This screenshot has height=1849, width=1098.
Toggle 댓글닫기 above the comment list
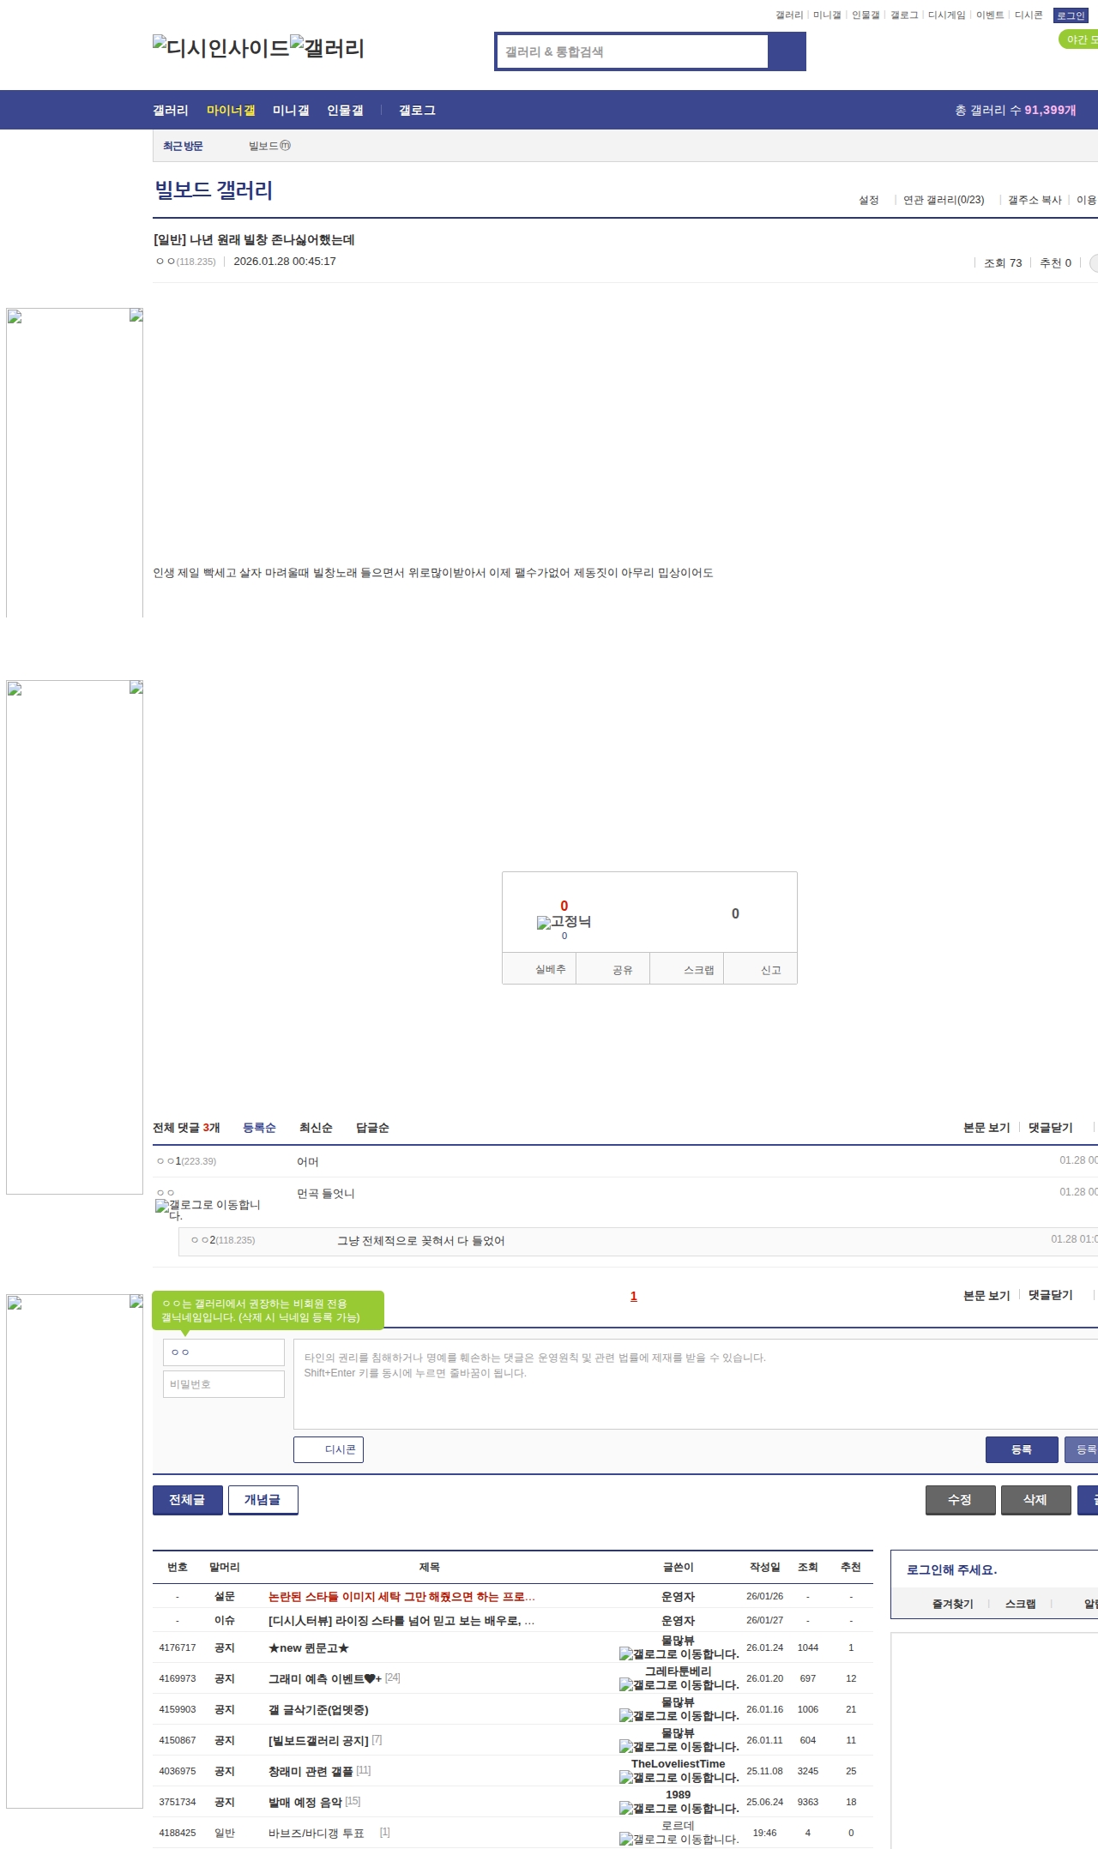(1050, 1128)
